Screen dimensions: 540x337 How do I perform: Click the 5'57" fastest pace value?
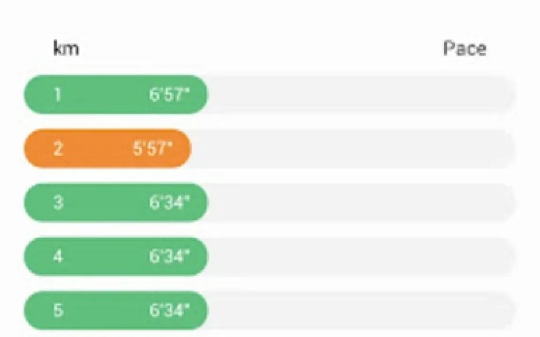(x=153, y=148)
